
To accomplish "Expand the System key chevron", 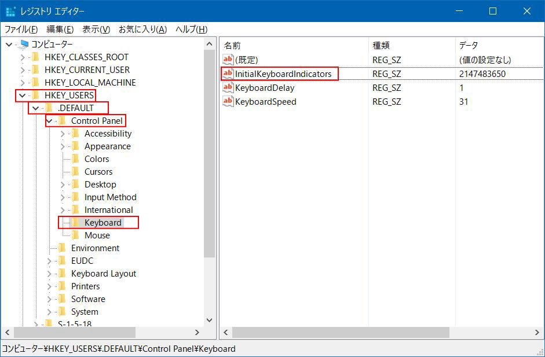I will click(x=49, y=312).
